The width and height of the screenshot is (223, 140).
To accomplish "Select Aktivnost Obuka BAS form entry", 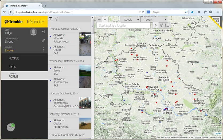I will [x=64, y=50].
